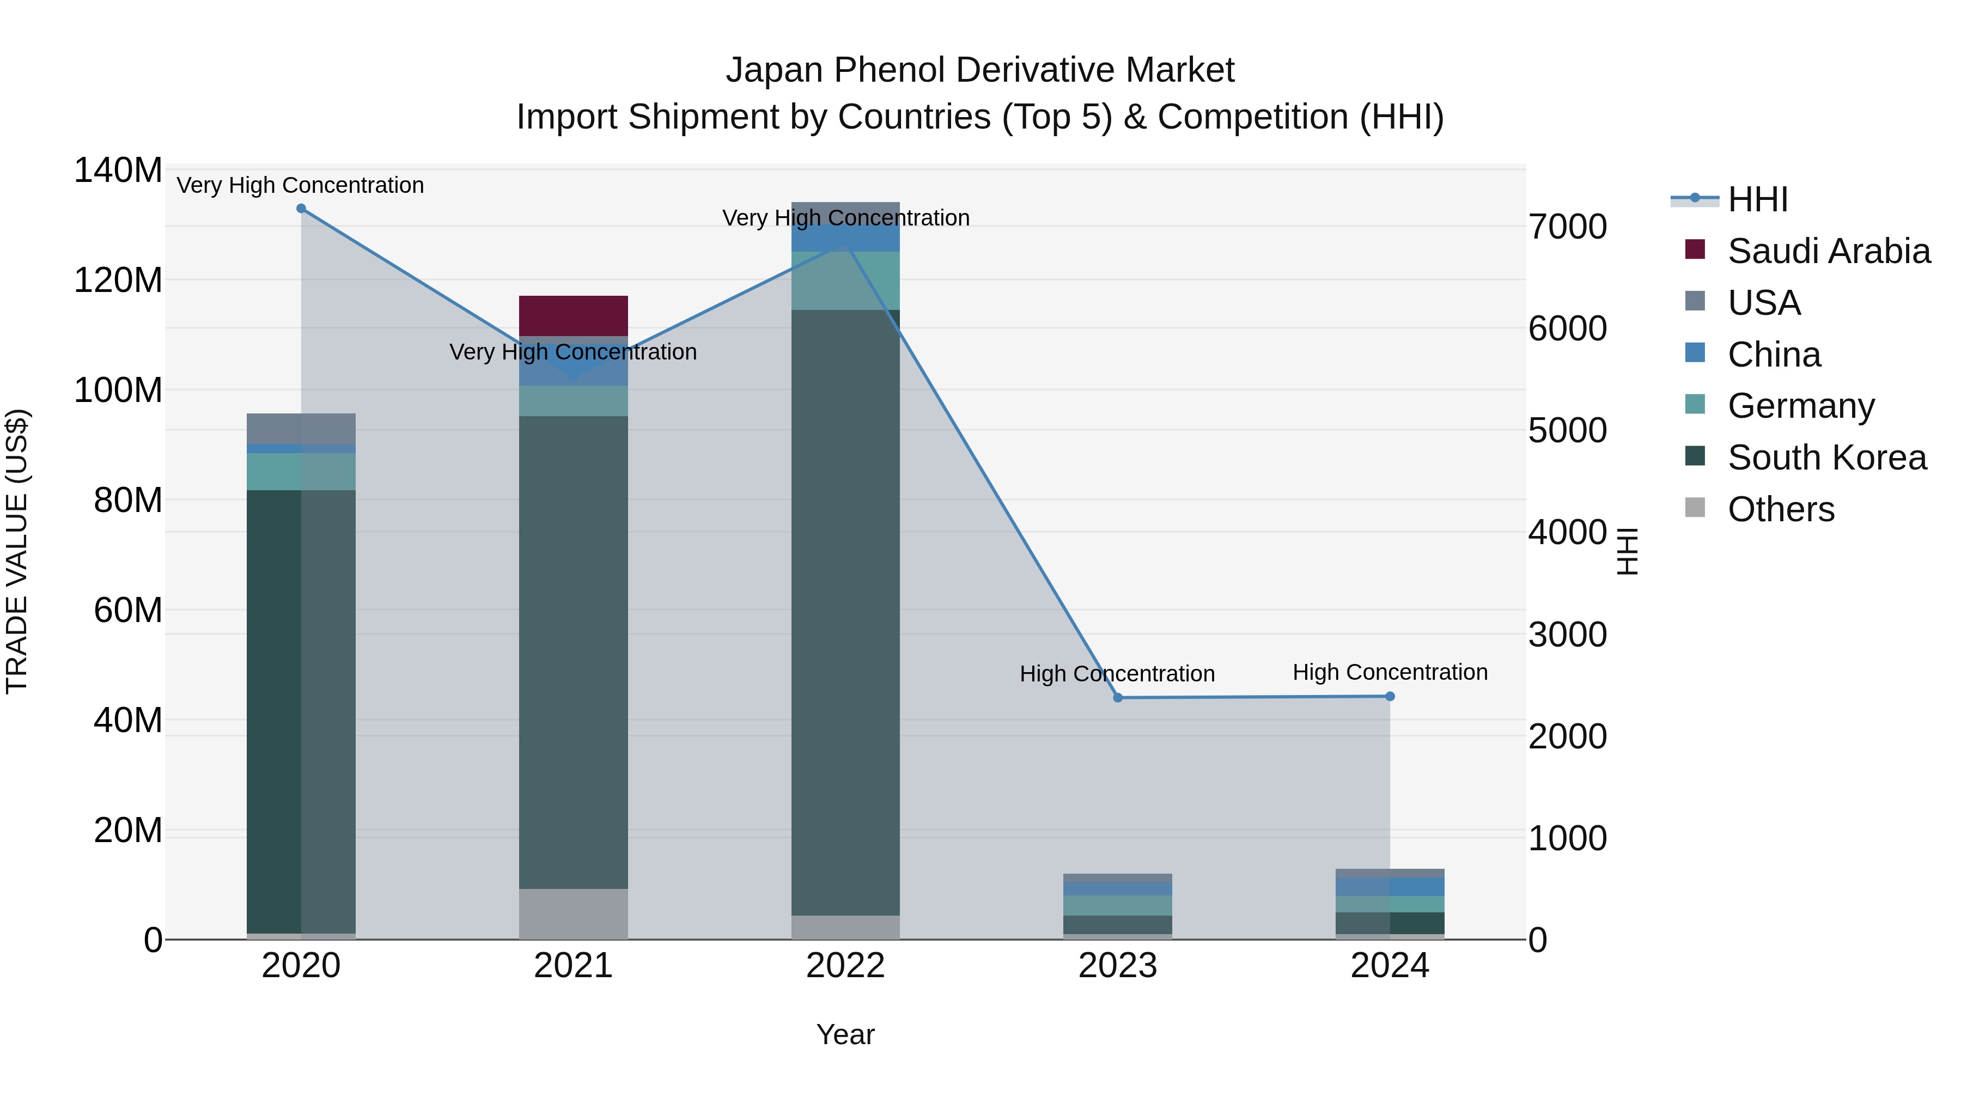Click 2024 High Concentration annotation
Screen dimensions: 1961x1103
(1390, 672)
